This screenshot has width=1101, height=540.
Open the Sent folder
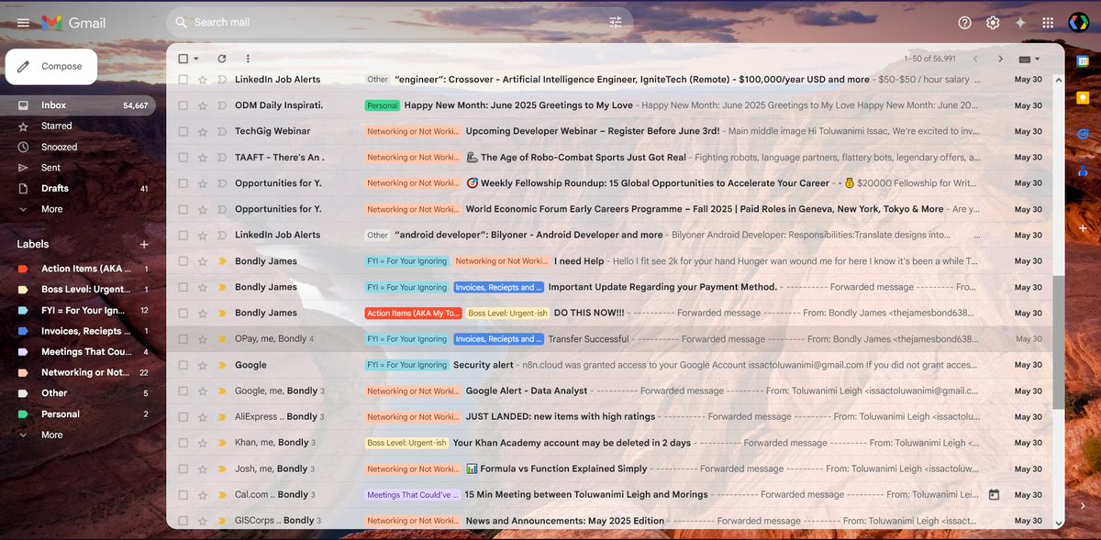[x=78, y=168]
